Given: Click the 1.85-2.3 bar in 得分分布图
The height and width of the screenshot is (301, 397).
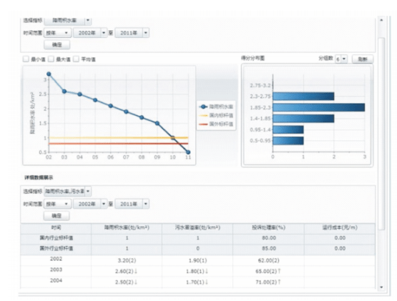Looking at the screenshot, I should coord(319,107).
